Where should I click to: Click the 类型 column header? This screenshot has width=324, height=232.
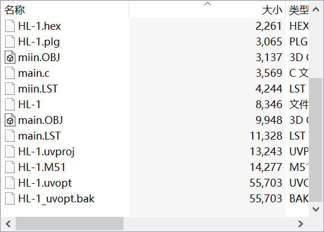pos(297,10)
